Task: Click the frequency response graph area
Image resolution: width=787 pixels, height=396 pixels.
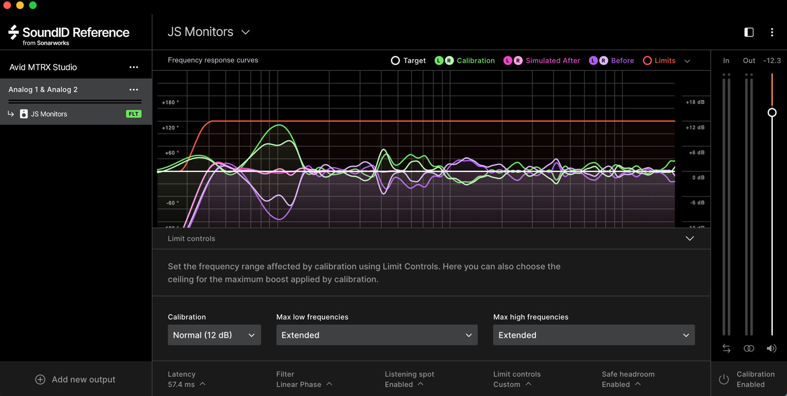Action: pos(416,149)
